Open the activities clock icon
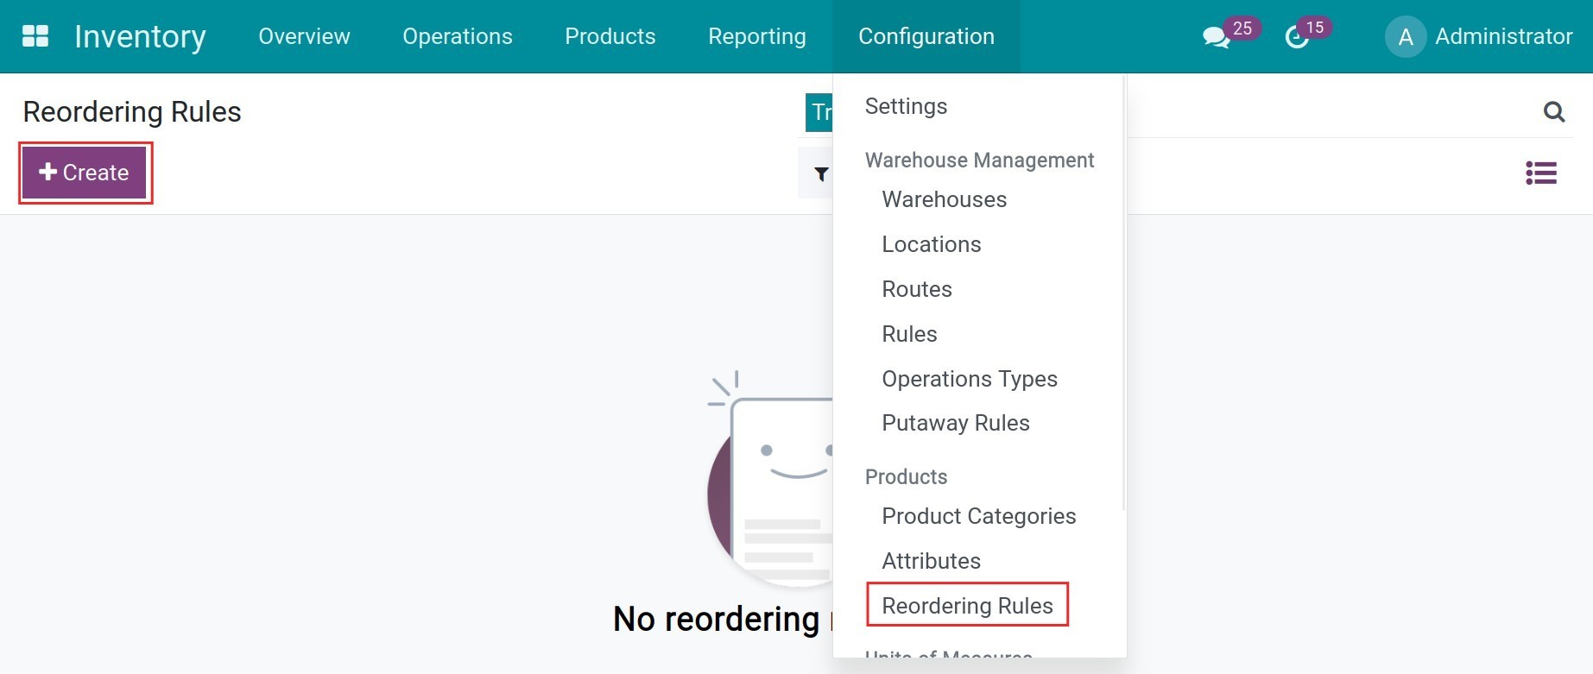This screenshot has height=674, width=1593. (x=1297, y=37)
